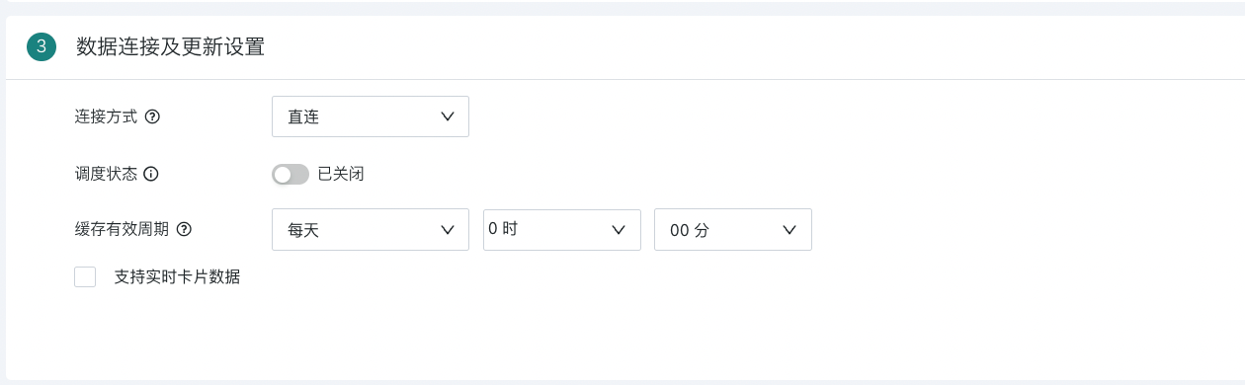
Task: Click the 数据连接及更新设置 section title
Action: point(170,46)
